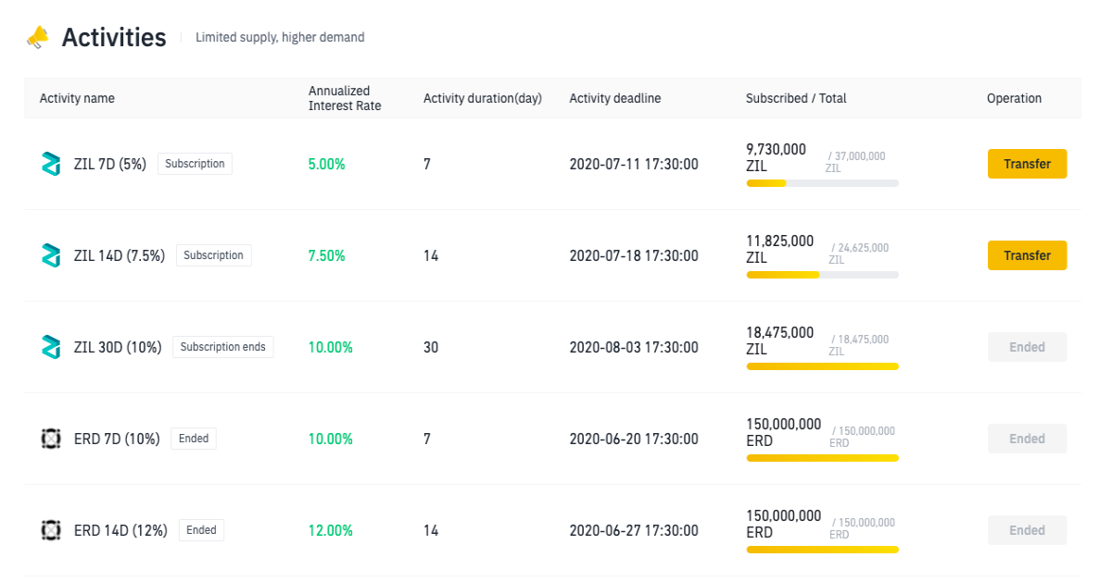This screenshot has width=1112, height=582.
Task: Click the deadline 2020-06-27 17:30:00
Action: click(x=634, y=530)
